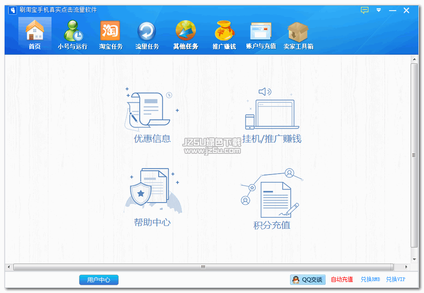This screenshot has height=293, width=424.
Task: Click the 挂机/推广赚钱 text label
Action: coord(272,139)
